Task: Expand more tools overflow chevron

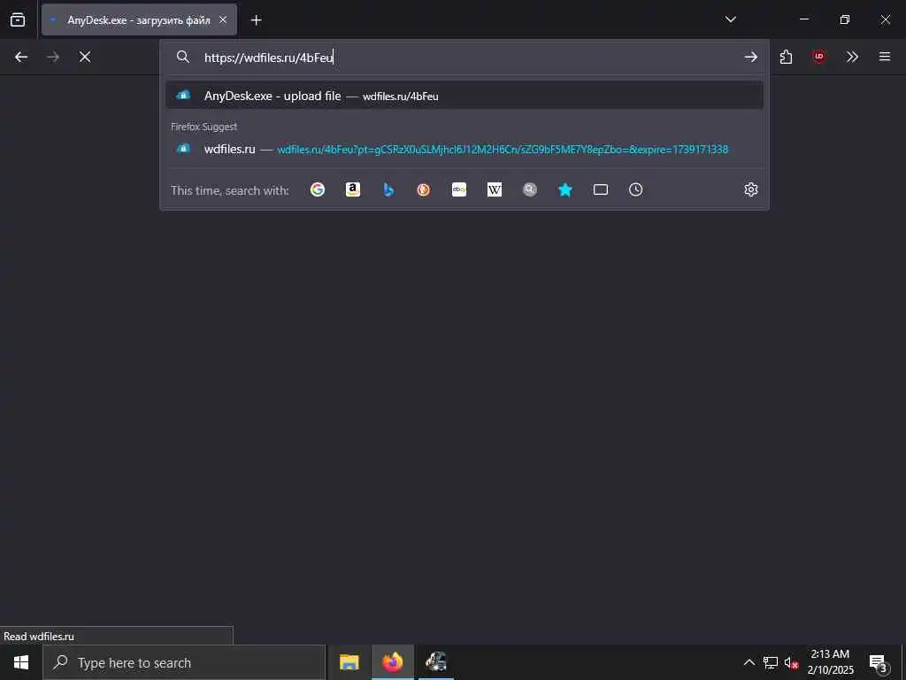Action: pos(852,57)
